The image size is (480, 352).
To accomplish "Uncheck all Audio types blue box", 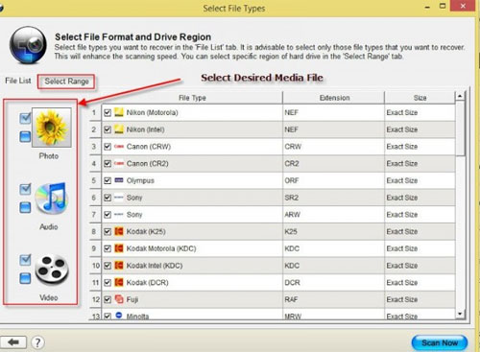I will coord(25,207).
